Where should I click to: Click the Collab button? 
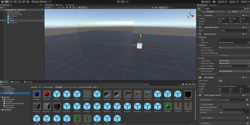tap(206, 2)
